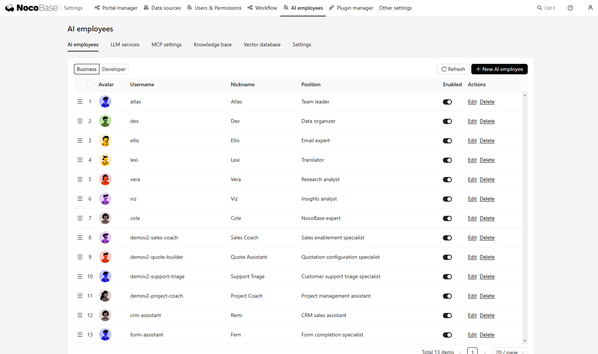Click the Atlas avatar image

click(x=105, y=102)
